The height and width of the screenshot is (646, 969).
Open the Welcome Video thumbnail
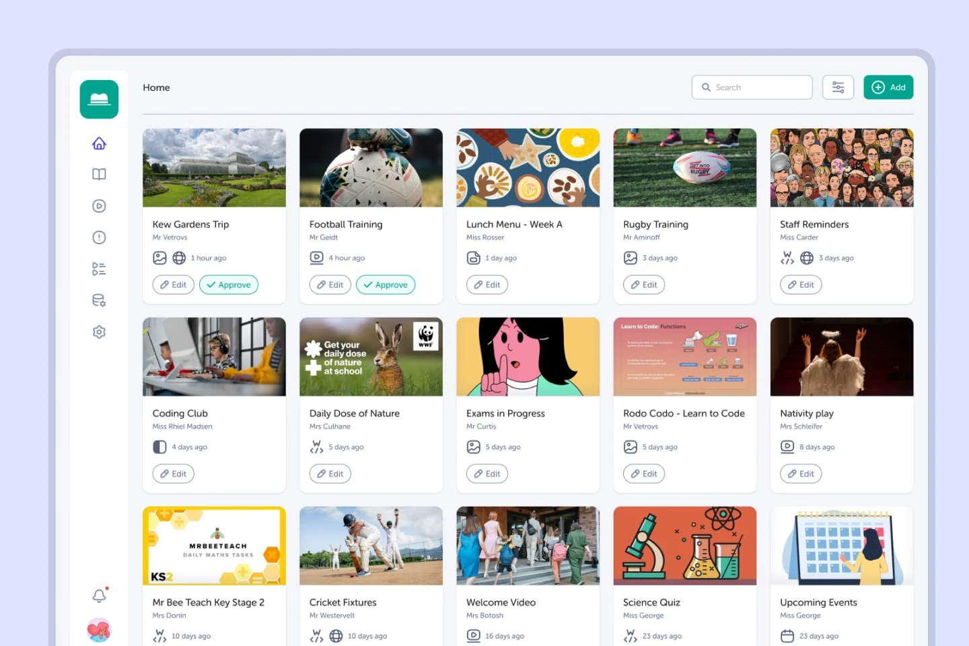click(528, 546)
